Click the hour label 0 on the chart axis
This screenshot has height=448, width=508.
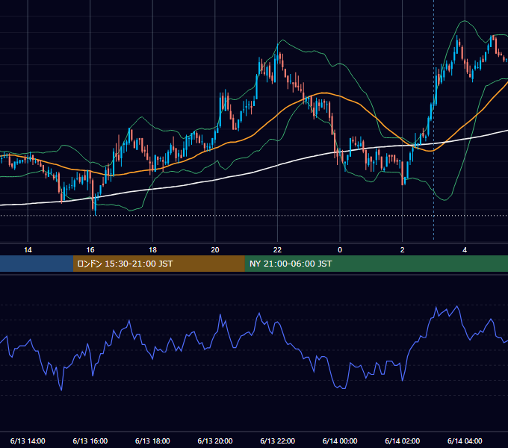340,250
